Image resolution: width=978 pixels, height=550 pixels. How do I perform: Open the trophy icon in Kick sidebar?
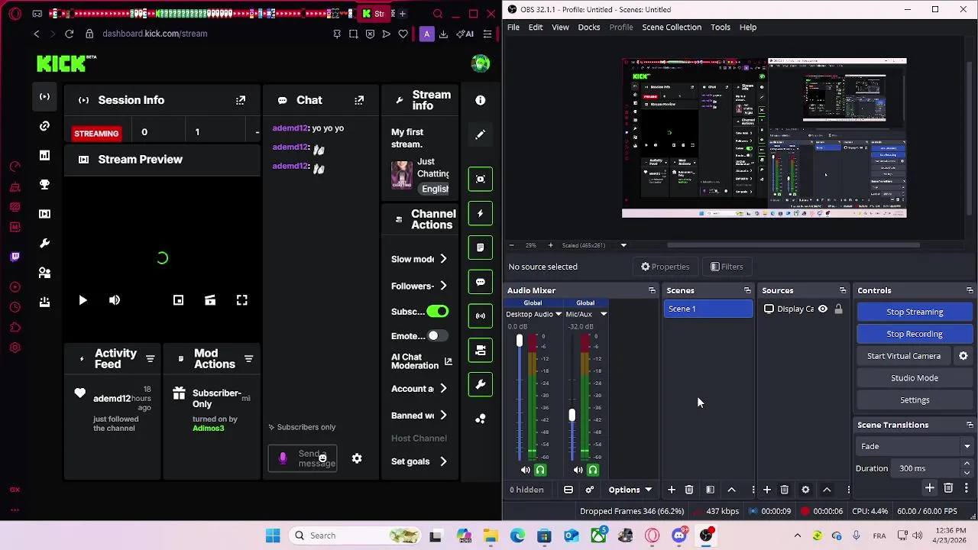pos(44,184)
